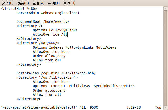
Task: Open the 帮助(H) menu
Action: click(x=69, y=3)
